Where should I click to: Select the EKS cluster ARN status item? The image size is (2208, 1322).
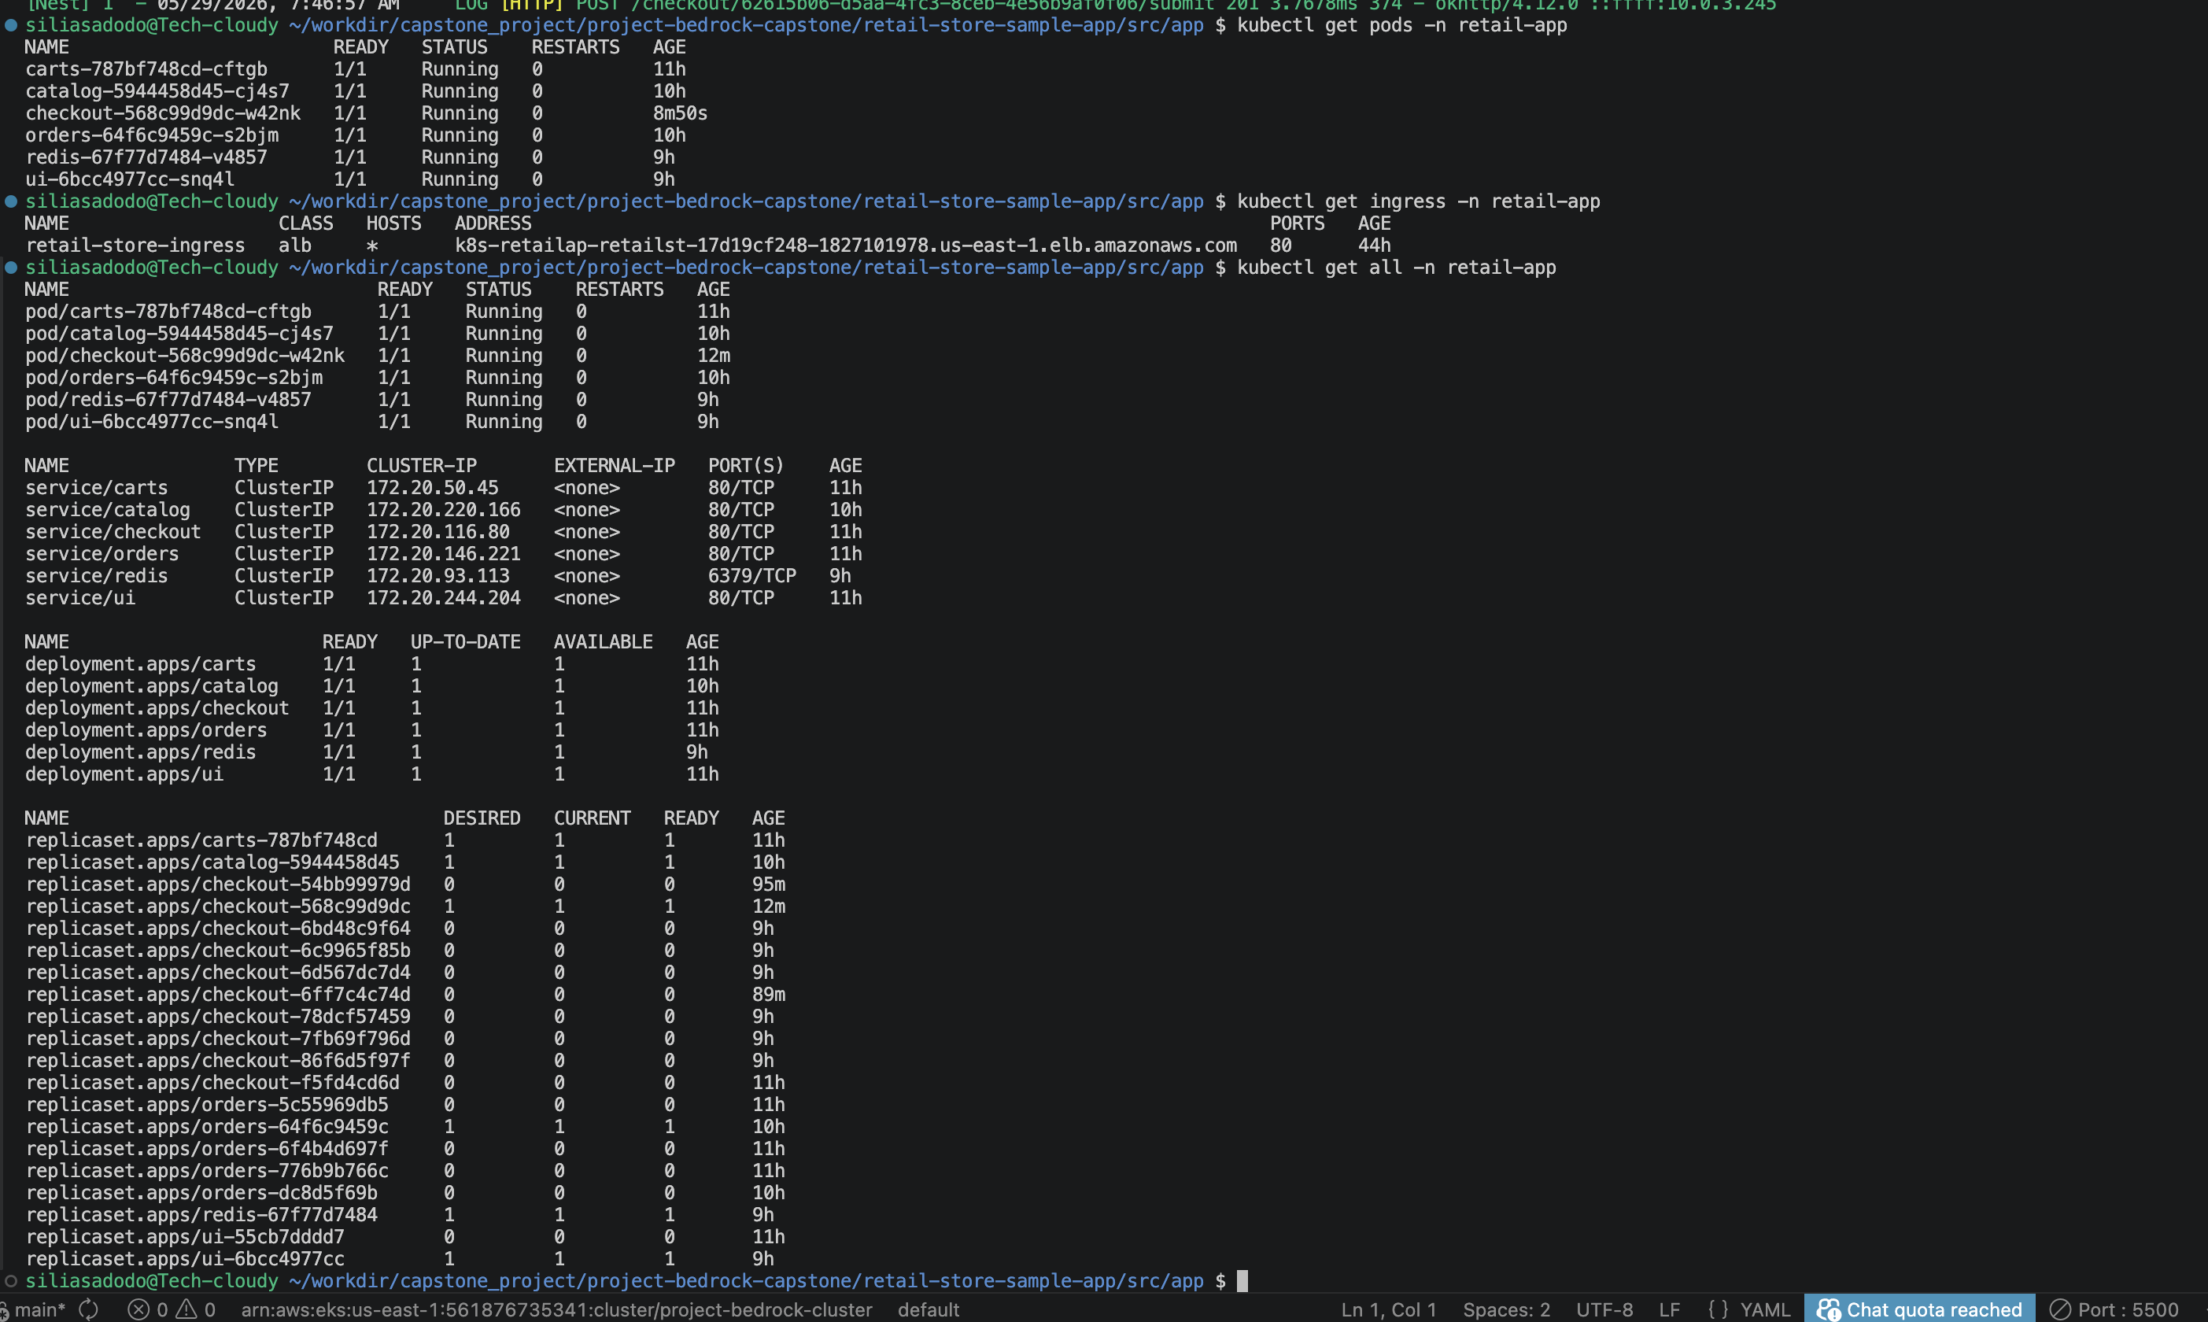(x=556, y=1309)
